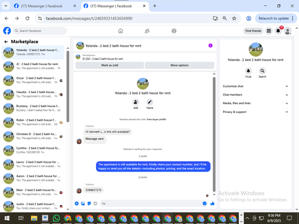Switch to the first Messenger tab
The height and width of the screenshot is (224, 299).
coord(45,6)
